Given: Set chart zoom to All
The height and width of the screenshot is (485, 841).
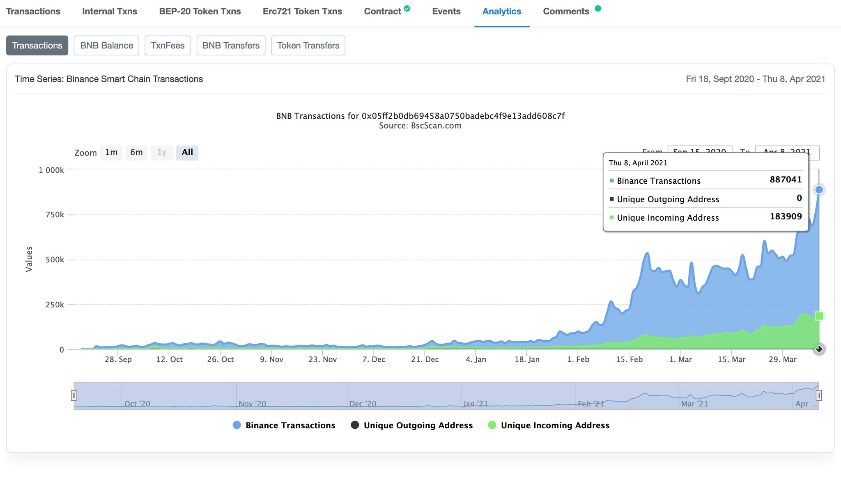Looking at the screenshot, I should (x=187, y=152).
